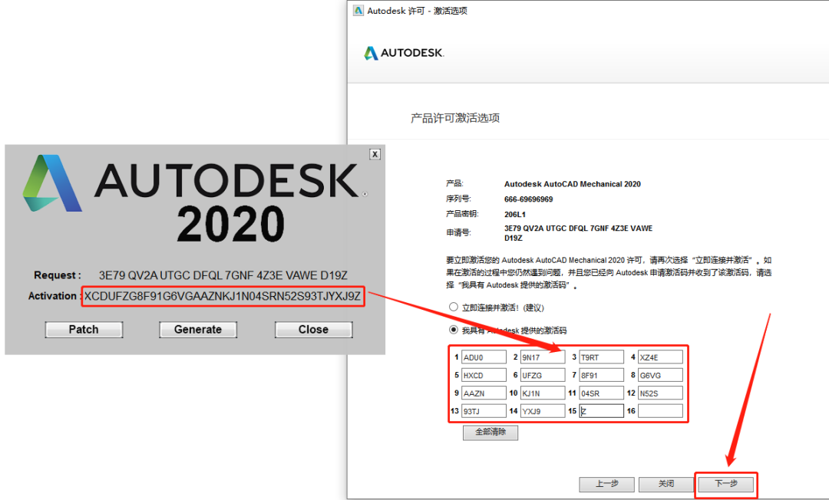Click activation code field 3 containing T9RT
The height and width of the screenshot is (500, 829).
(x=601, y=357)
